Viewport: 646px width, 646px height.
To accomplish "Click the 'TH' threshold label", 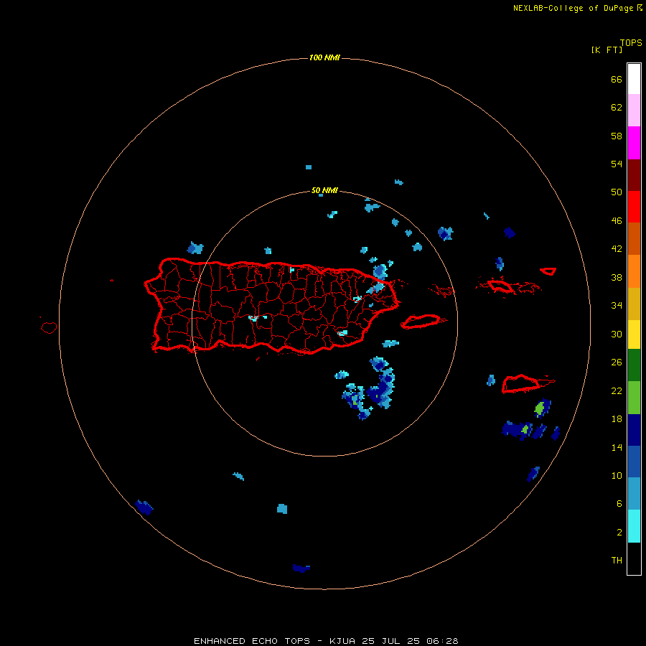I will [x=617, y=561].
